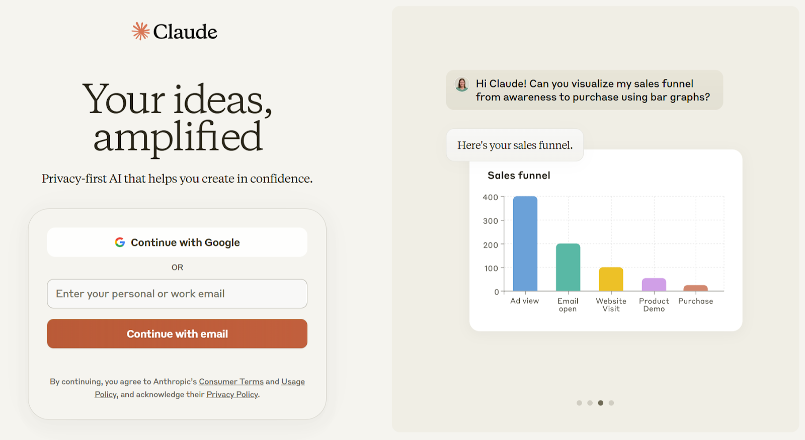Screen dimensions: 805x440
Task: Click the purple Product Demo bar
Action: [654, 285]
